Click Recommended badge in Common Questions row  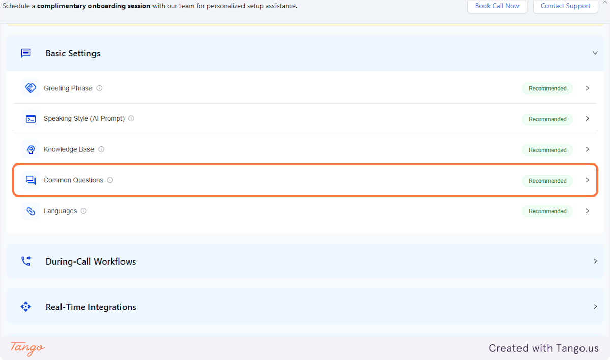point(547,181)
